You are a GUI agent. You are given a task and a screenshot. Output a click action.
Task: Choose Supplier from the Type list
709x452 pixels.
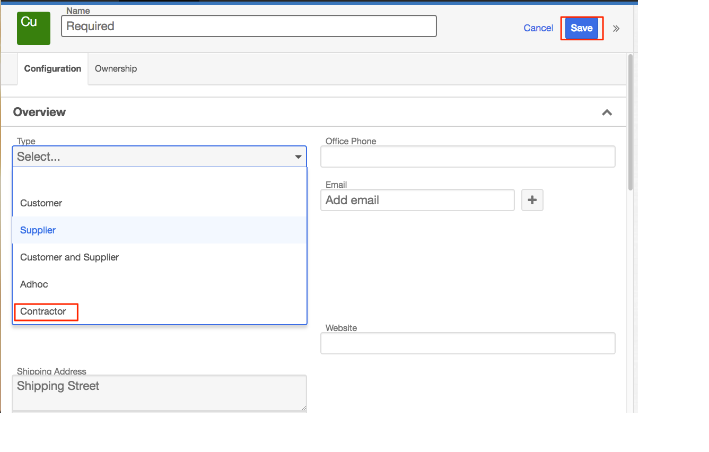tap(160, 230)
